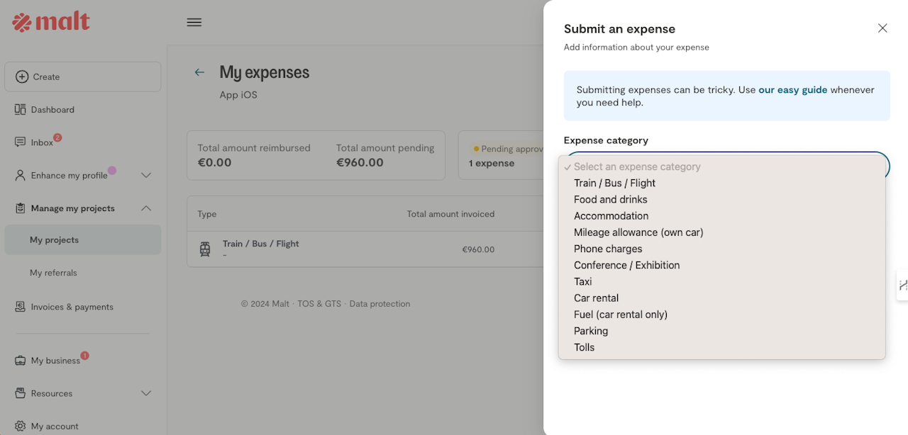
Task: Choose Mileage allowance (own car) option
Action: point(638,232)
